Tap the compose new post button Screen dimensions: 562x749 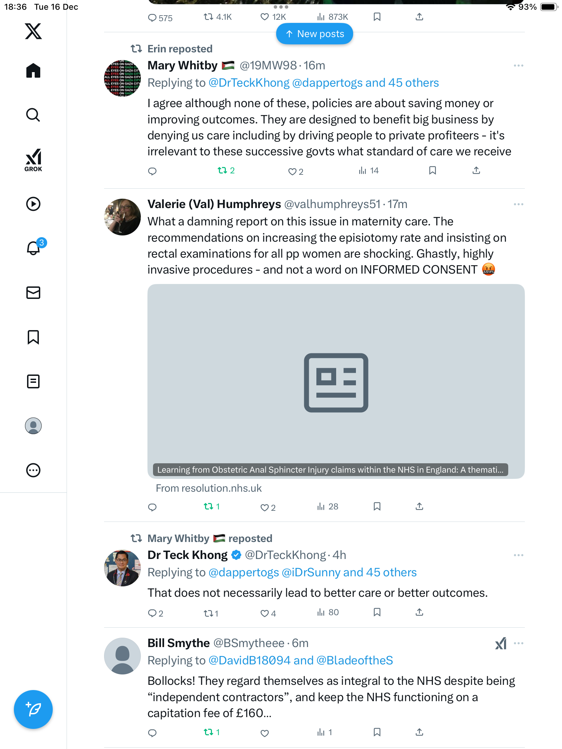[33, 709]
